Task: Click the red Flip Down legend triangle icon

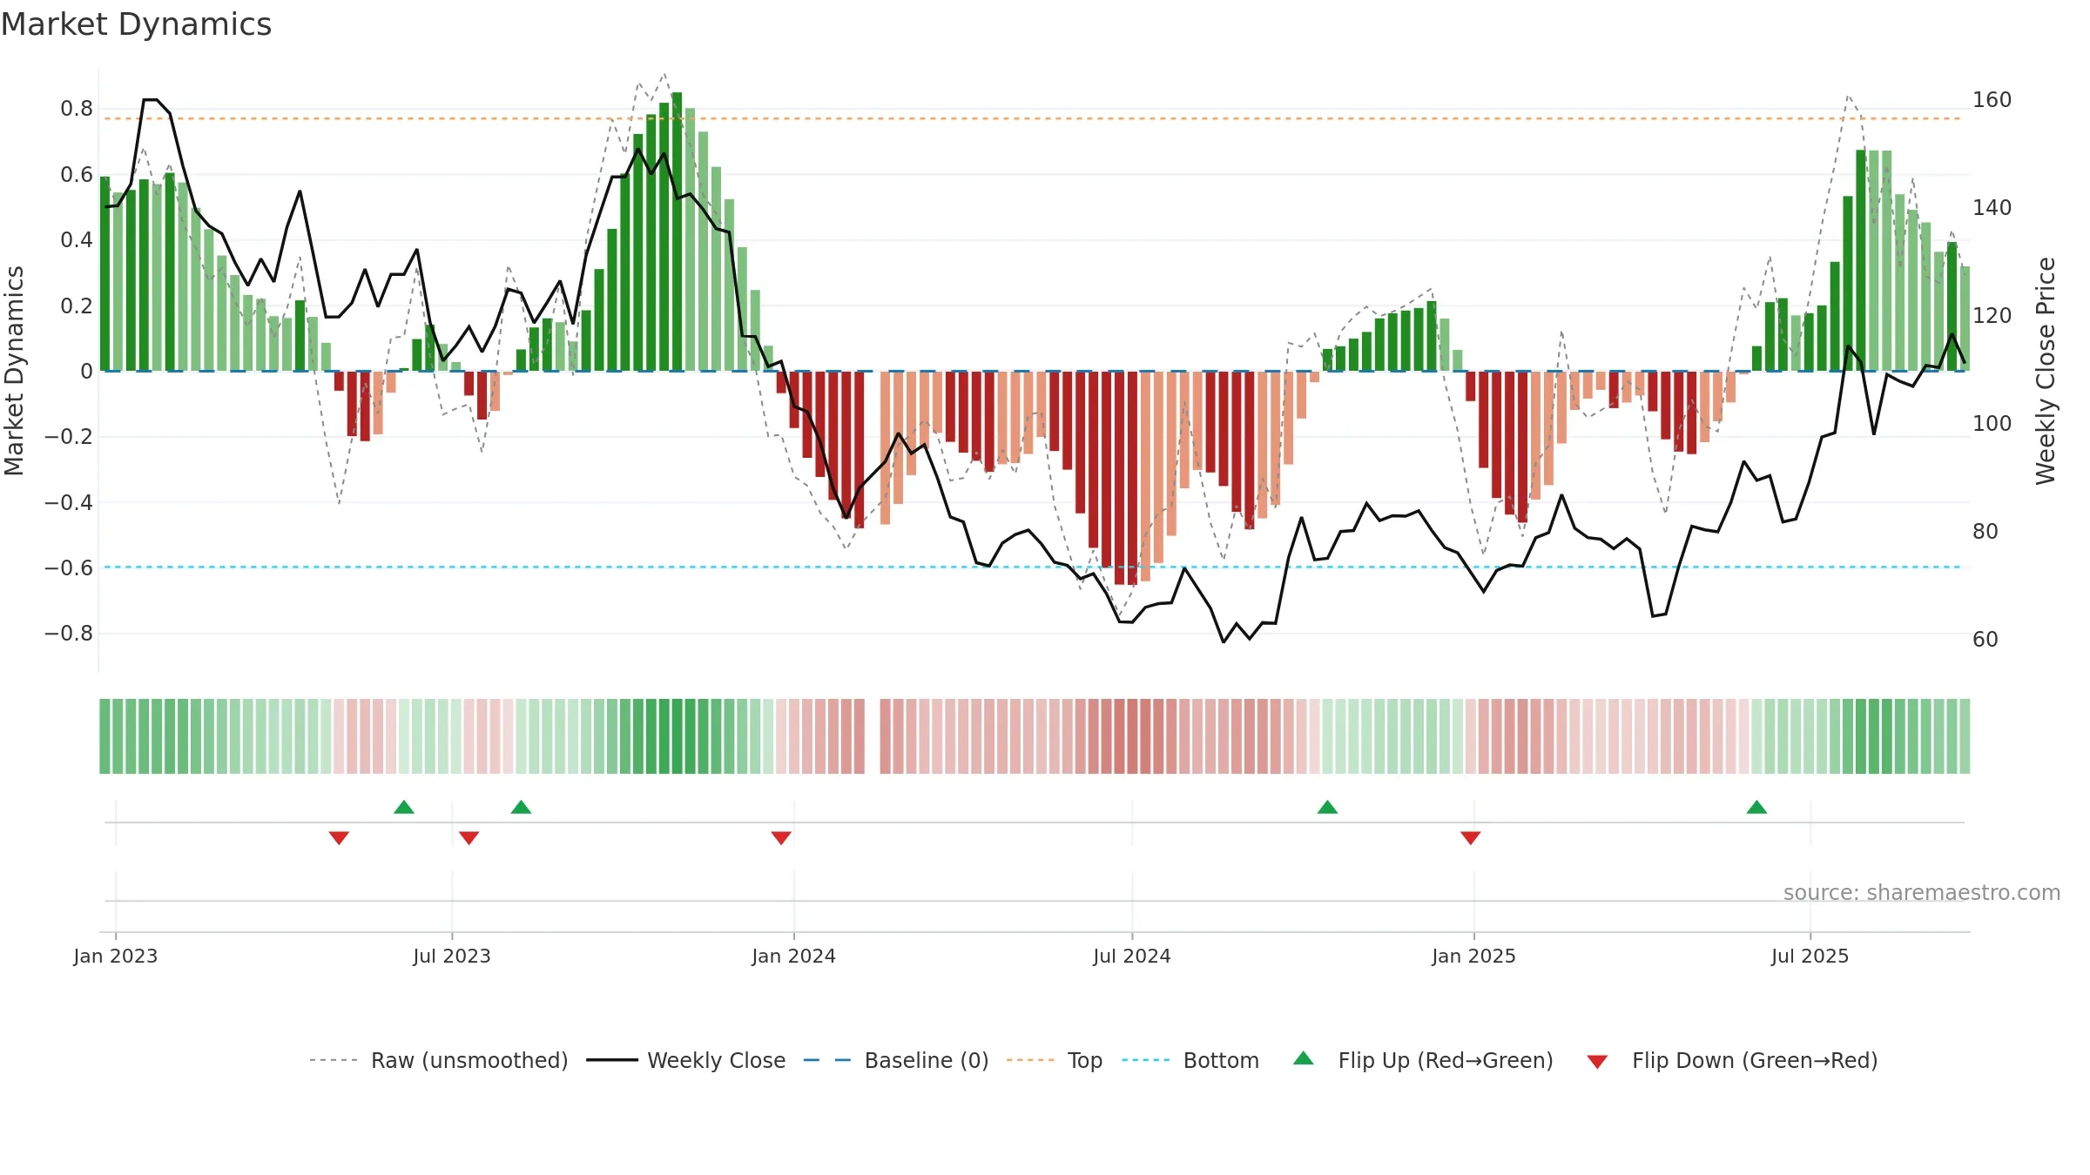Action: tap(1597, 1062)
